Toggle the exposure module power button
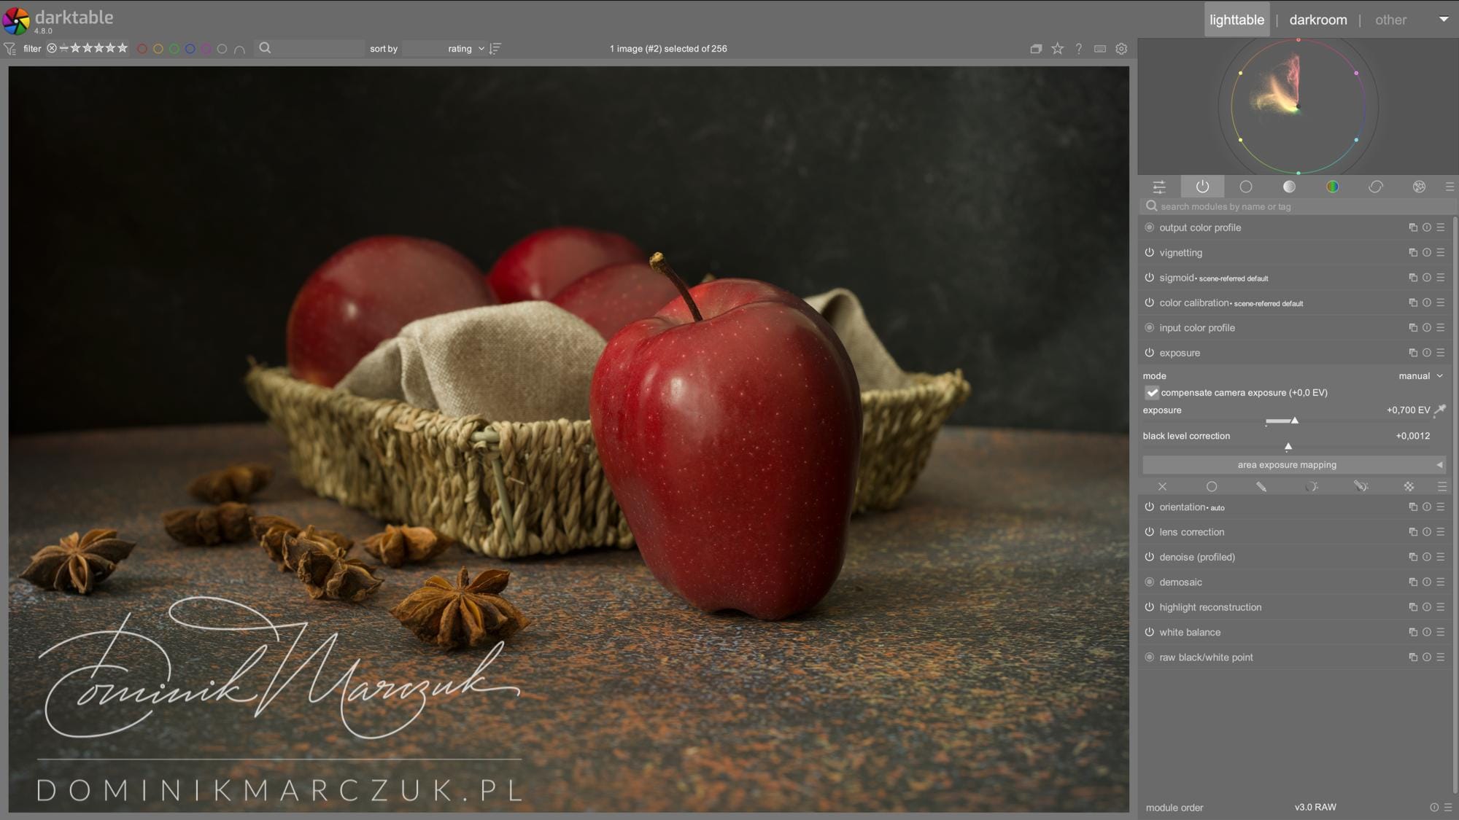 (1150, 353)
